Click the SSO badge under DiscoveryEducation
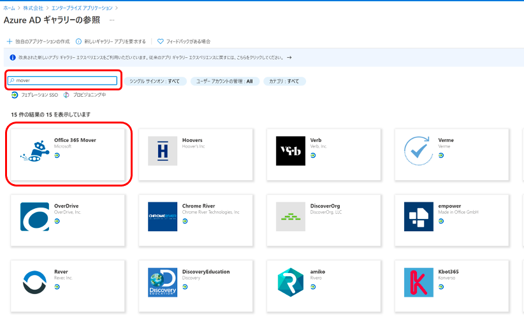 [185, 287]
